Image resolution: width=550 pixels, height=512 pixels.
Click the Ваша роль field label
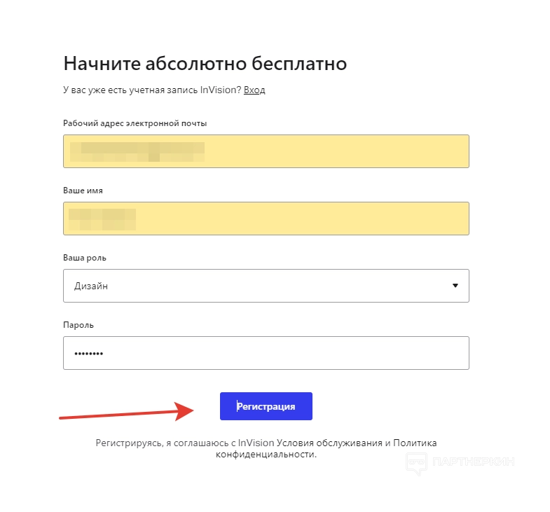pos(85,258)
